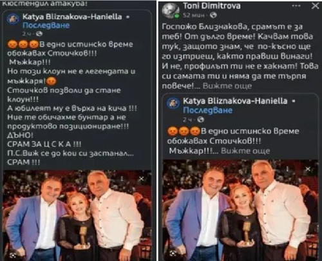322x261 pixels.
Task: Follow Katya via Последване in left post
Action: 46,25
